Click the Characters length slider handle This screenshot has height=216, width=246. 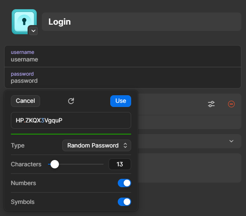[55, 164]
